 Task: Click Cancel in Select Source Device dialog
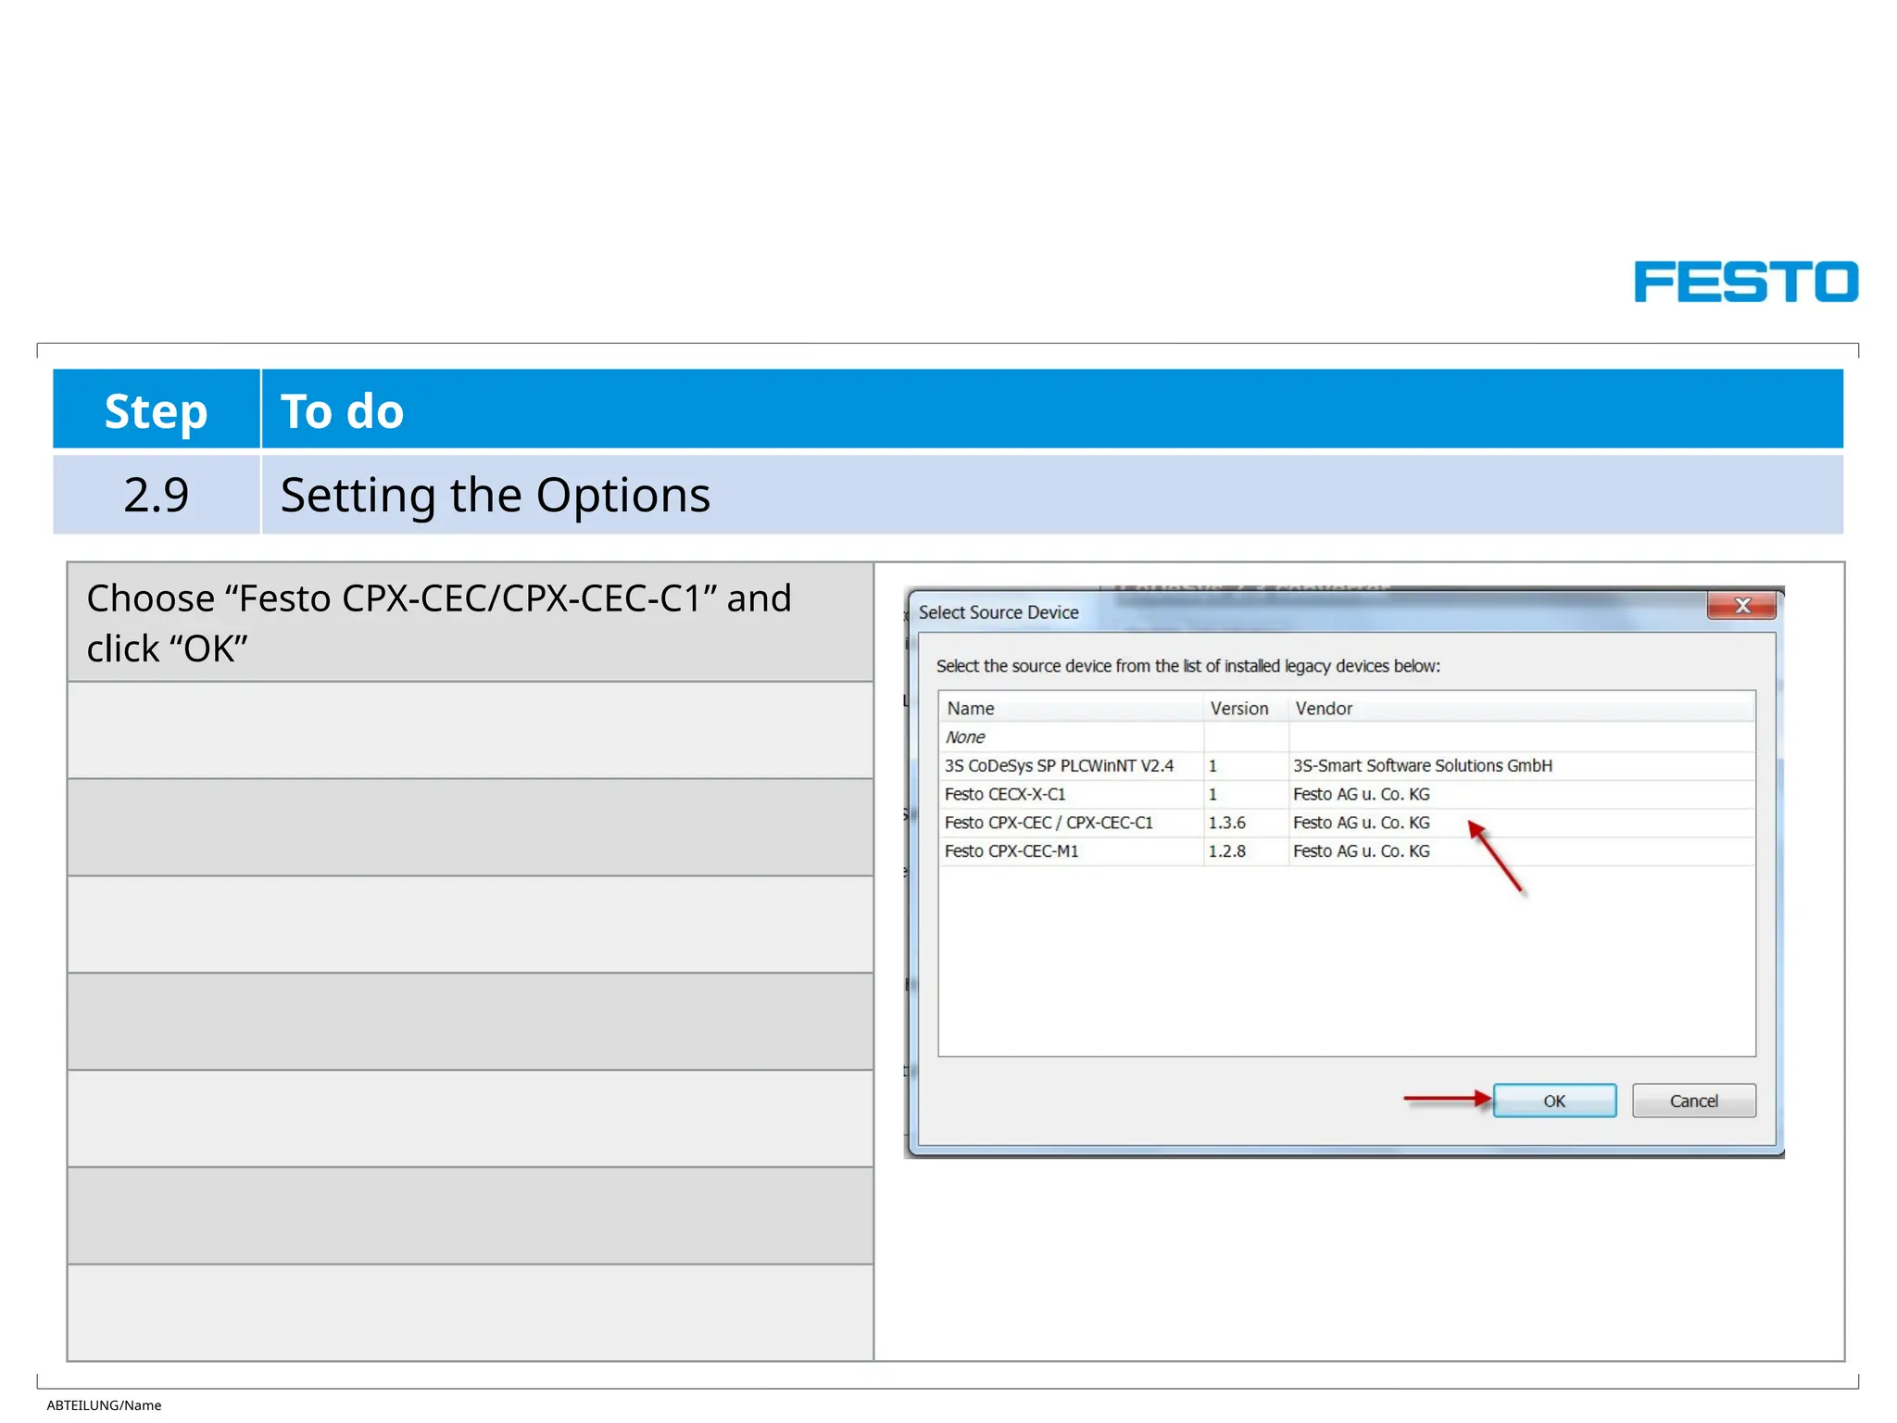click(1693, 1101)
